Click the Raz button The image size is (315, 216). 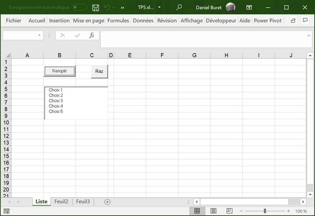point(99,71)
